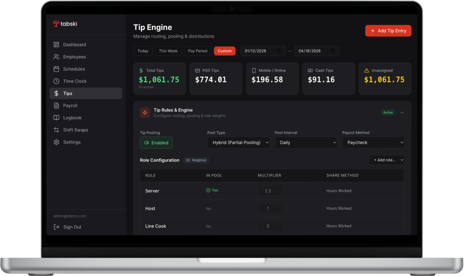Open the Pool Type dropdown
The height and width of the screenshot is (276, 464).
[238, 143]
